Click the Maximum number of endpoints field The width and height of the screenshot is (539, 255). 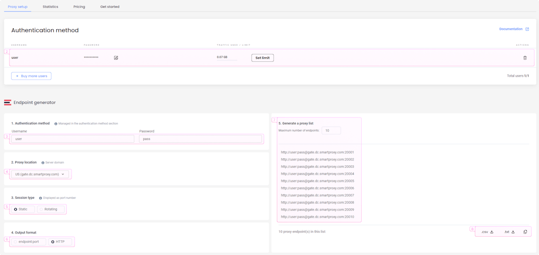pyautogui.click(x=332, y=131)
